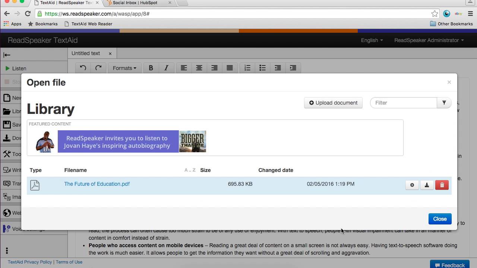Click the ReadSpeaker TextAid logo text
This screenshot has width=477, height=268.
click(x=42, y=40)
